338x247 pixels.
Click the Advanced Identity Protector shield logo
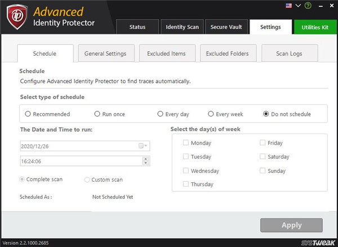click(x=17, y=16)
